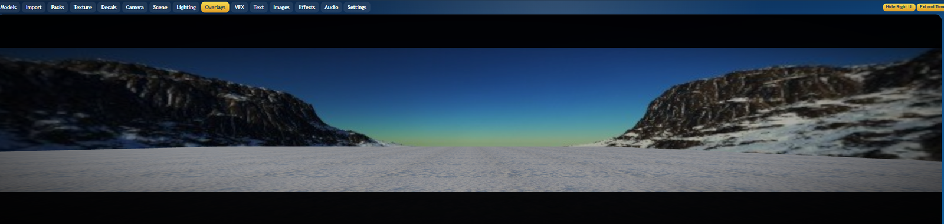Open the Settings tab
Screen dimensions: 944x224
click(x=357, y=7)
